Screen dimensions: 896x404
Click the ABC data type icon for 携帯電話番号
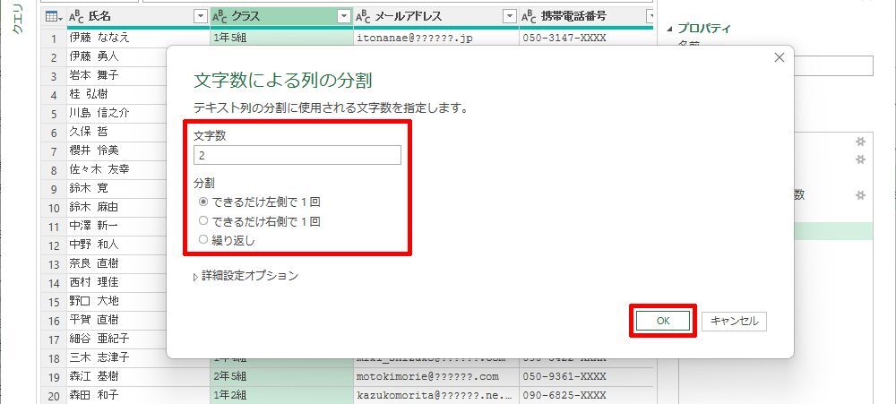[530, 17]
